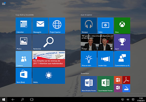Open the small PowerPoint tile
Viewport: 146px width, 102px height.
click(x=118, y=80)
